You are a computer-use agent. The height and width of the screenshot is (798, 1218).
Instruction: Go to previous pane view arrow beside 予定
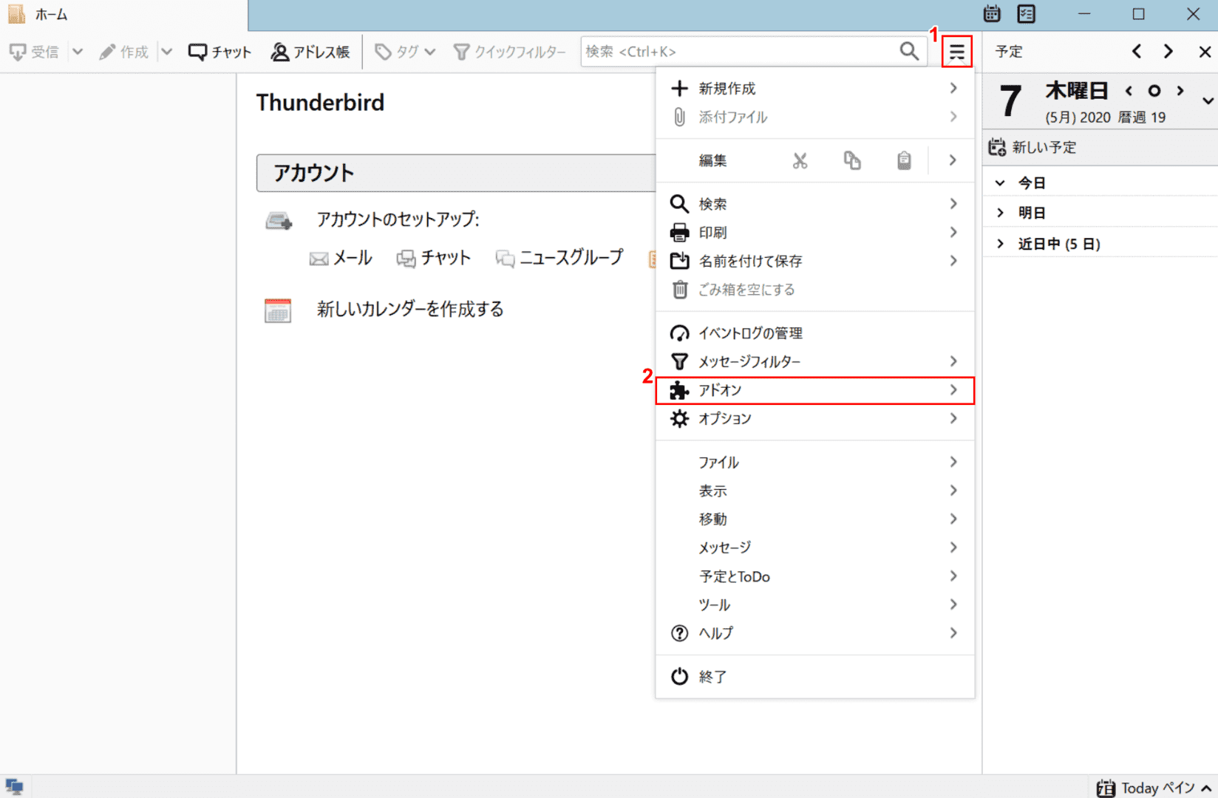1137,52
